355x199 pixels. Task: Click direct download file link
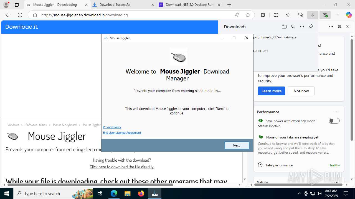[122, 167]
